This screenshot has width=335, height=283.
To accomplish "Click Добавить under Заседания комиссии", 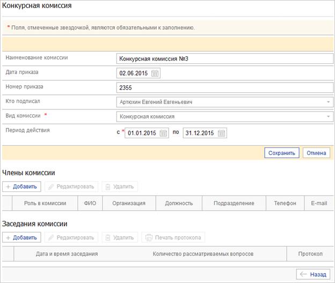I will pyautogui.click(x=21, y=237).
